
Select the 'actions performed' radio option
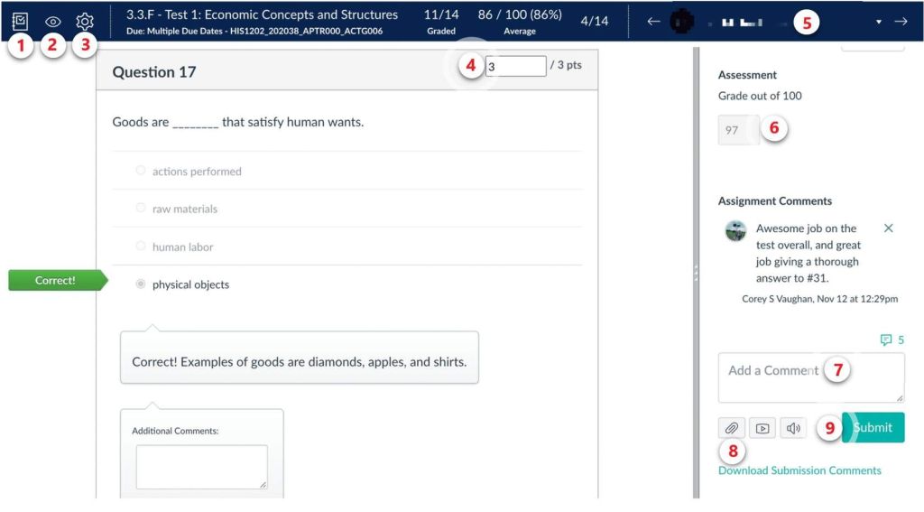point(140,171)
